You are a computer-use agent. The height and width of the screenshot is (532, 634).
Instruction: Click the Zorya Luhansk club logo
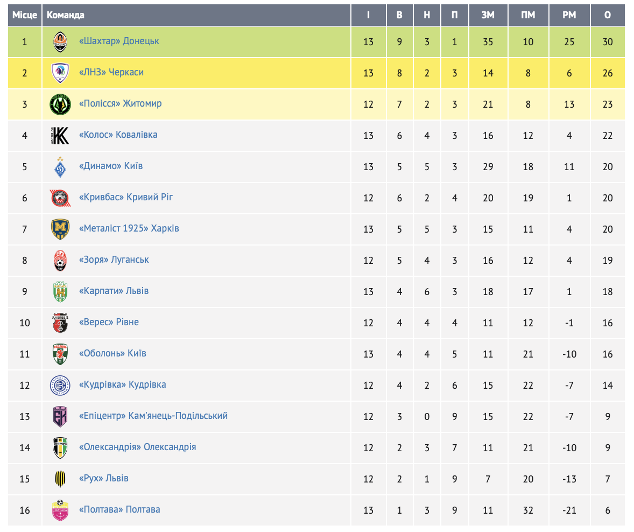(x=60, y=260)
